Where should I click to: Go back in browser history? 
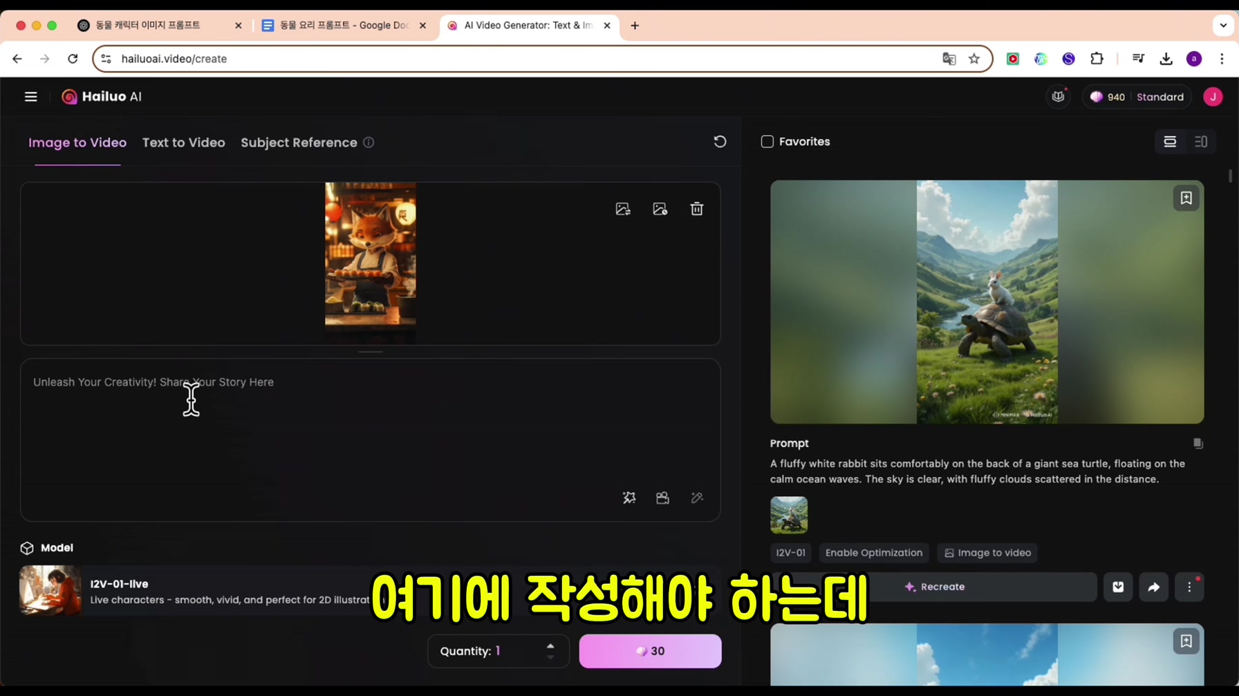[17, 59]
